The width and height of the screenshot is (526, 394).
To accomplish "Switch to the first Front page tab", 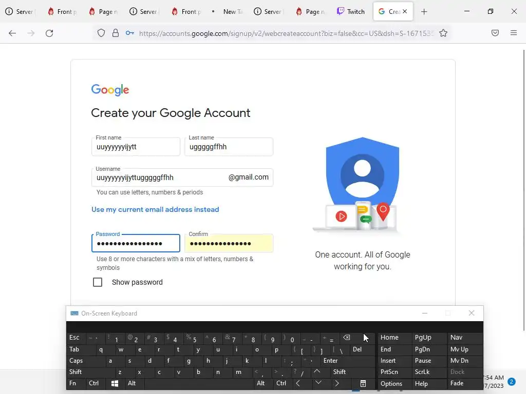I will pos(62,12).
